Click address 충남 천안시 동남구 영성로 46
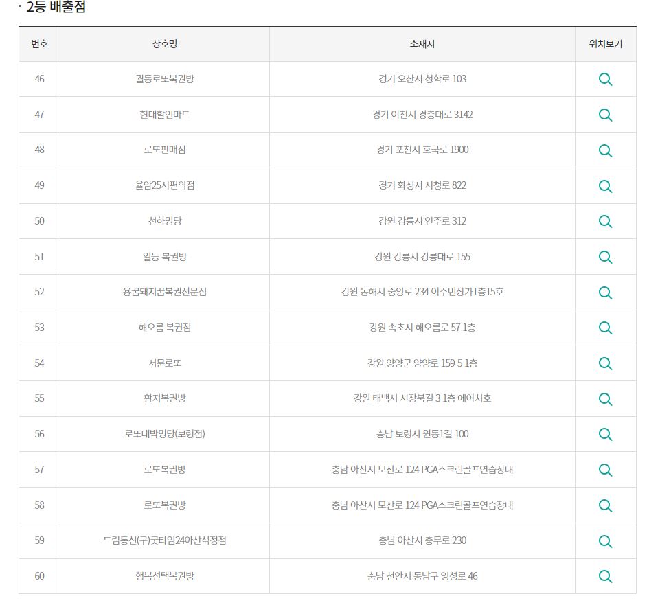Viewport: 671px width, 605px height. (x=422, y=576)
